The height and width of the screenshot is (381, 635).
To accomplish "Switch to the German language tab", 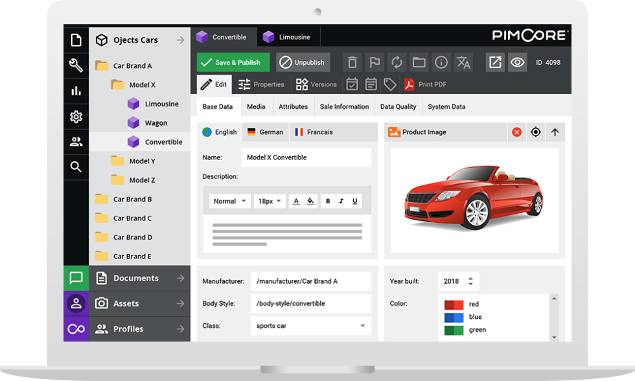I will point(265,132).
